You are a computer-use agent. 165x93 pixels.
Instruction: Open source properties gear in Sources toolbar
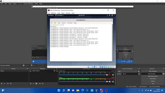coord(36,83)
